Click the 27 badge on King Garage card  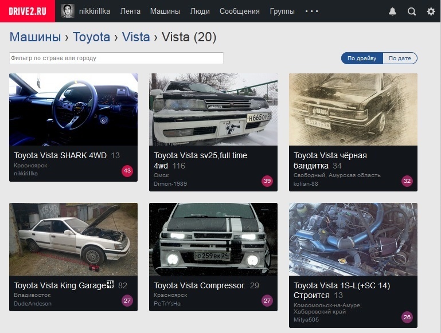coord(127,301)
